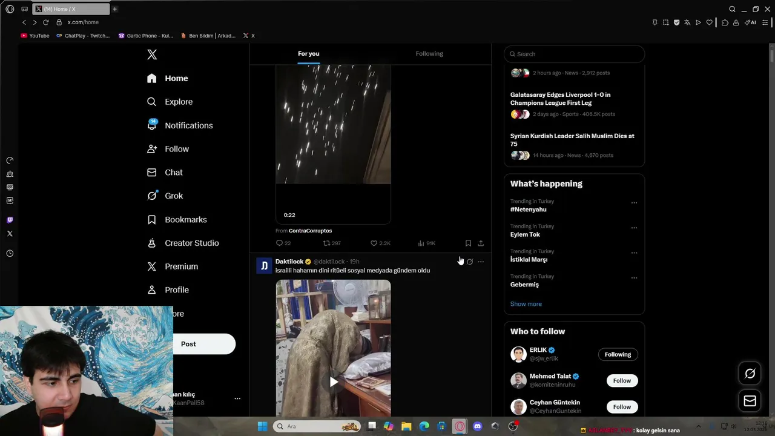Like the post with 2.2K likes

tap(380, 243)
